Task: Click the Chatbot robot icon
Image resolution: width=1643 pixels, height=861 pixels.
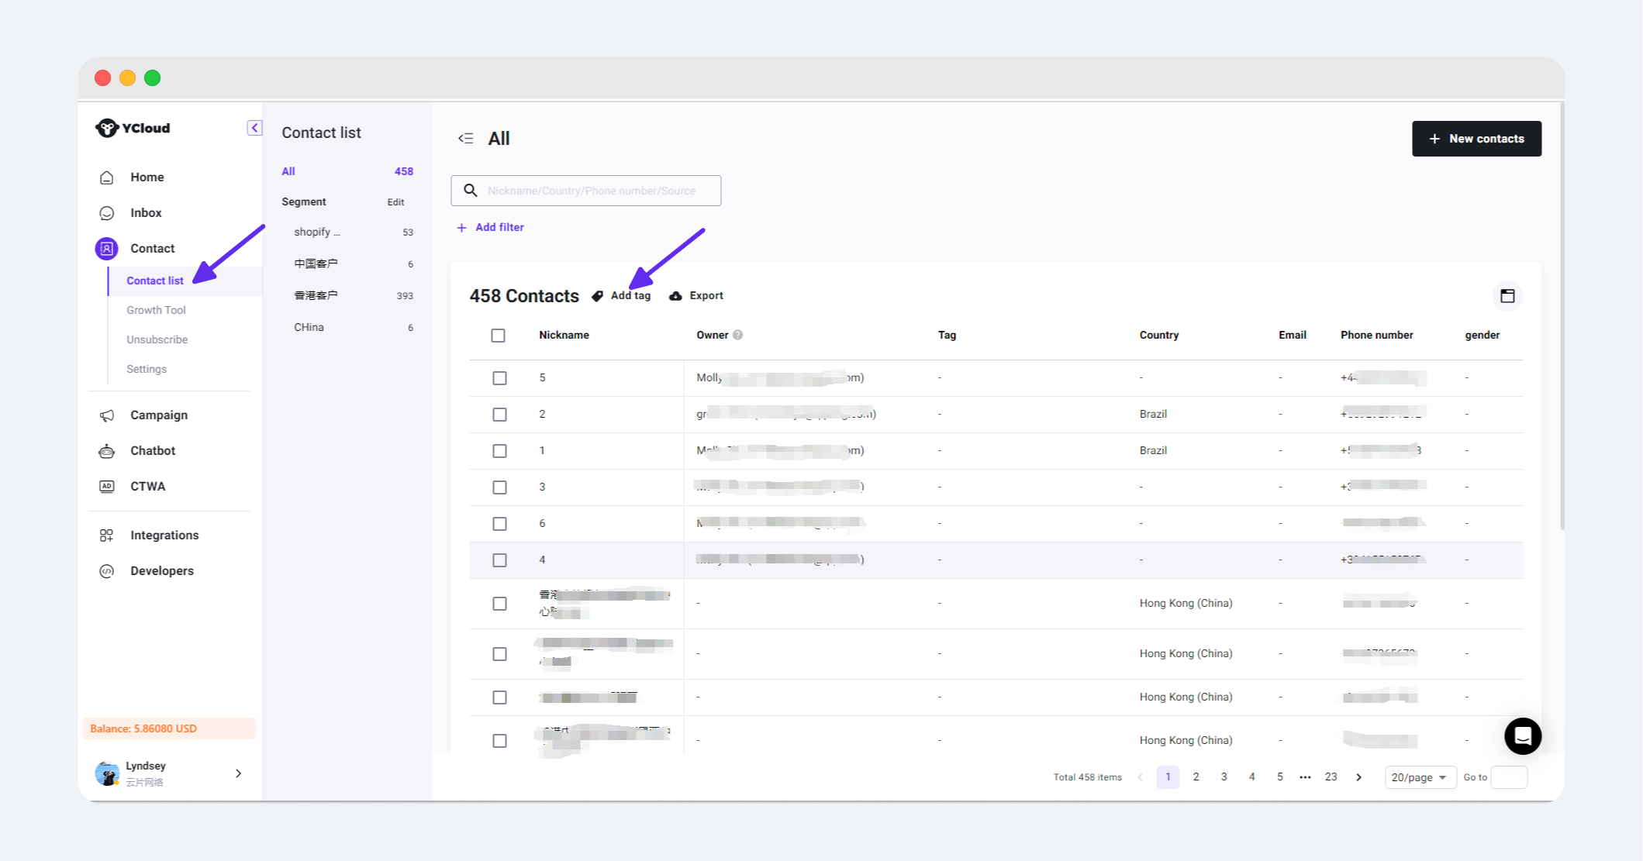Action: (107, 451)
